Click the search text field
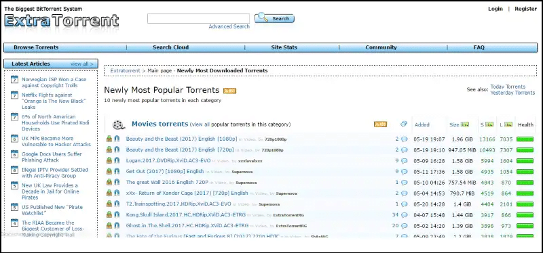Screen dimensions: 543x253 (198, 19)
